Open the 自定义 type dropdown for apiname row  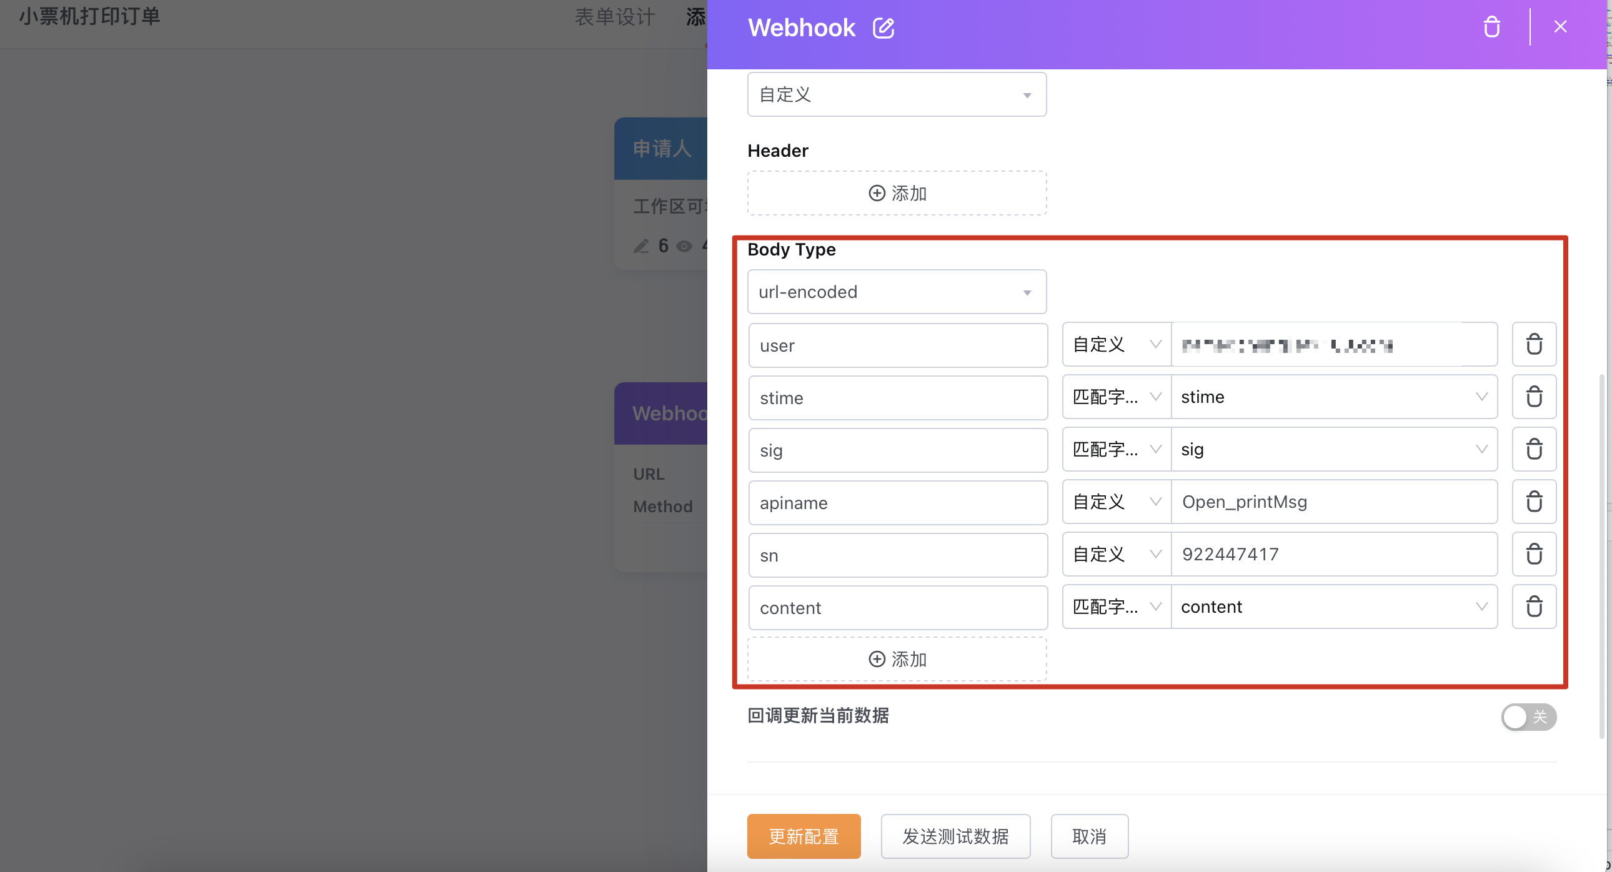tap(1117, 502)
